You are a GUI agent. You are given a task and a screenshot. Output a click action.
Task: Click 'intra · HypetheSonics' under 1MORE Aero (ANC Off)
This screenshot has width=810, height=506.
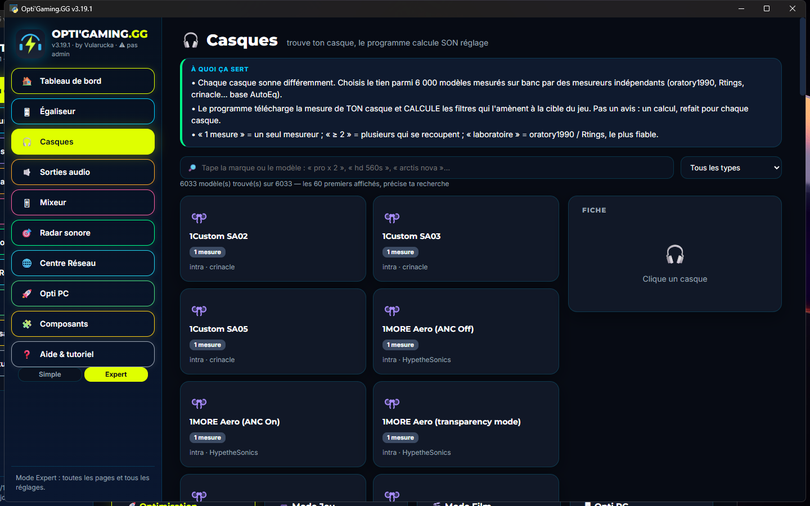point(417,360)
